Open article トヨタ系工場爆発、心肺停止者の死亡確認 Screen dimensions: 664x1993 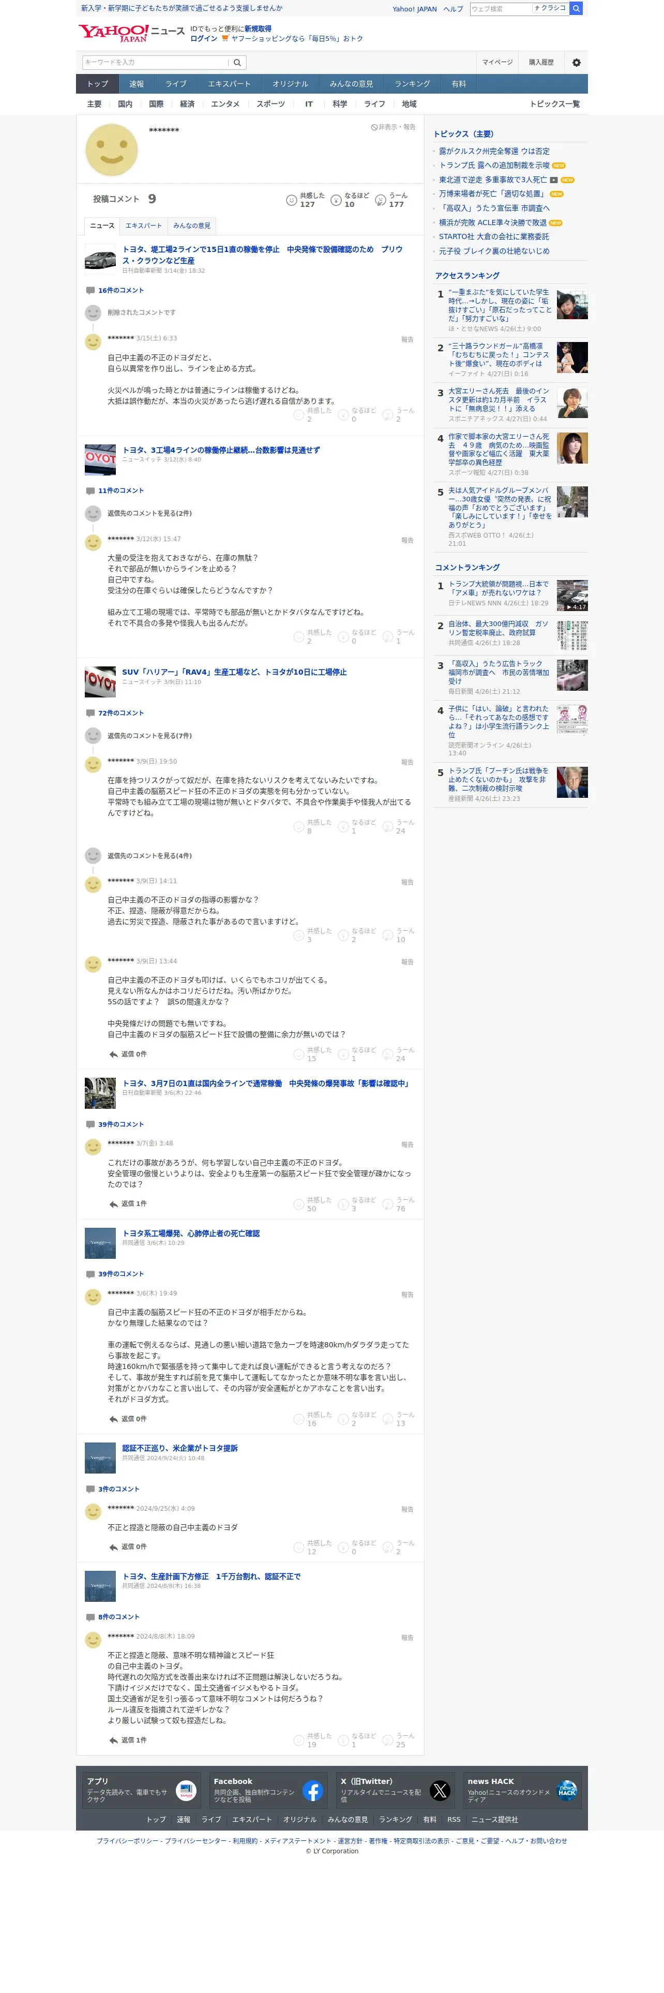click(x=191, y=1234)
